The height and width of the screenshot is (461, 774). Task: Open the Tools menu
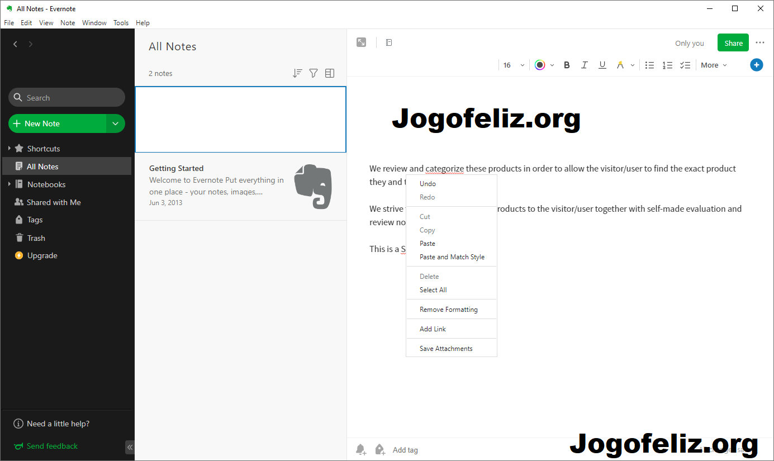(x=121, y=23)
